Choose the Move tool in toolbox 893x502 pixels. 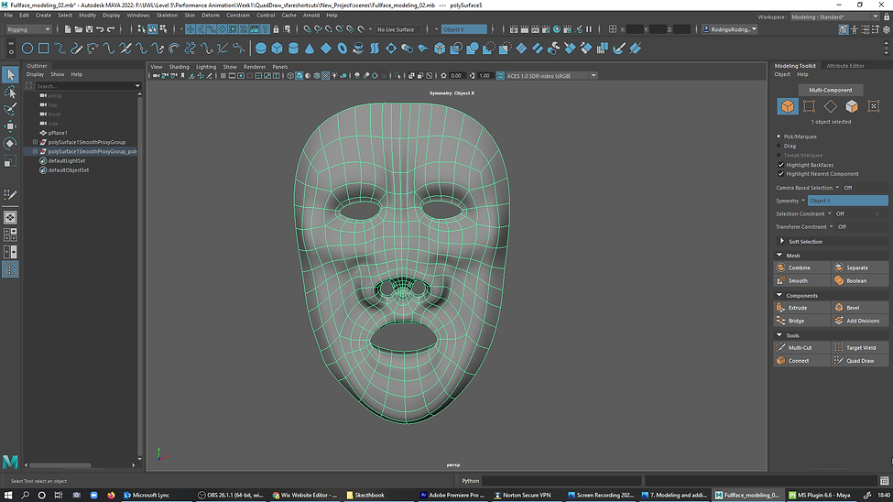tap(10, 125)
